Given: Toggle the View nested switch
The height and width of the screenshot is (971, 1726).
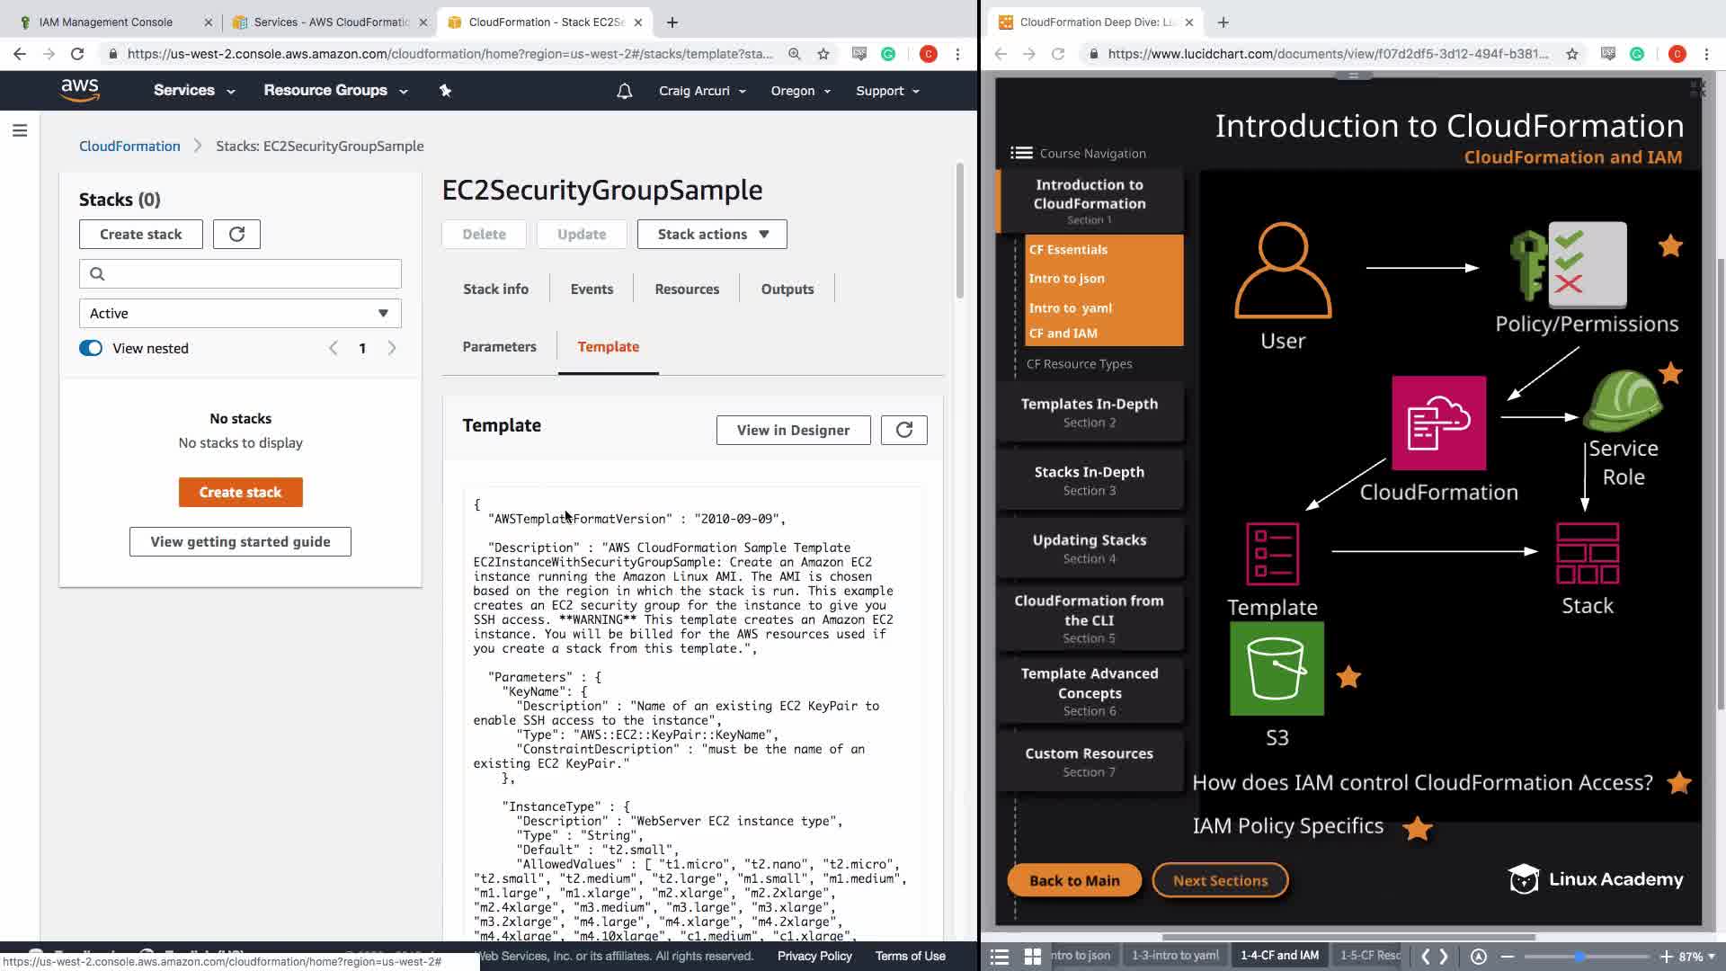Looking at the screenshot, I should coord(91,348).
